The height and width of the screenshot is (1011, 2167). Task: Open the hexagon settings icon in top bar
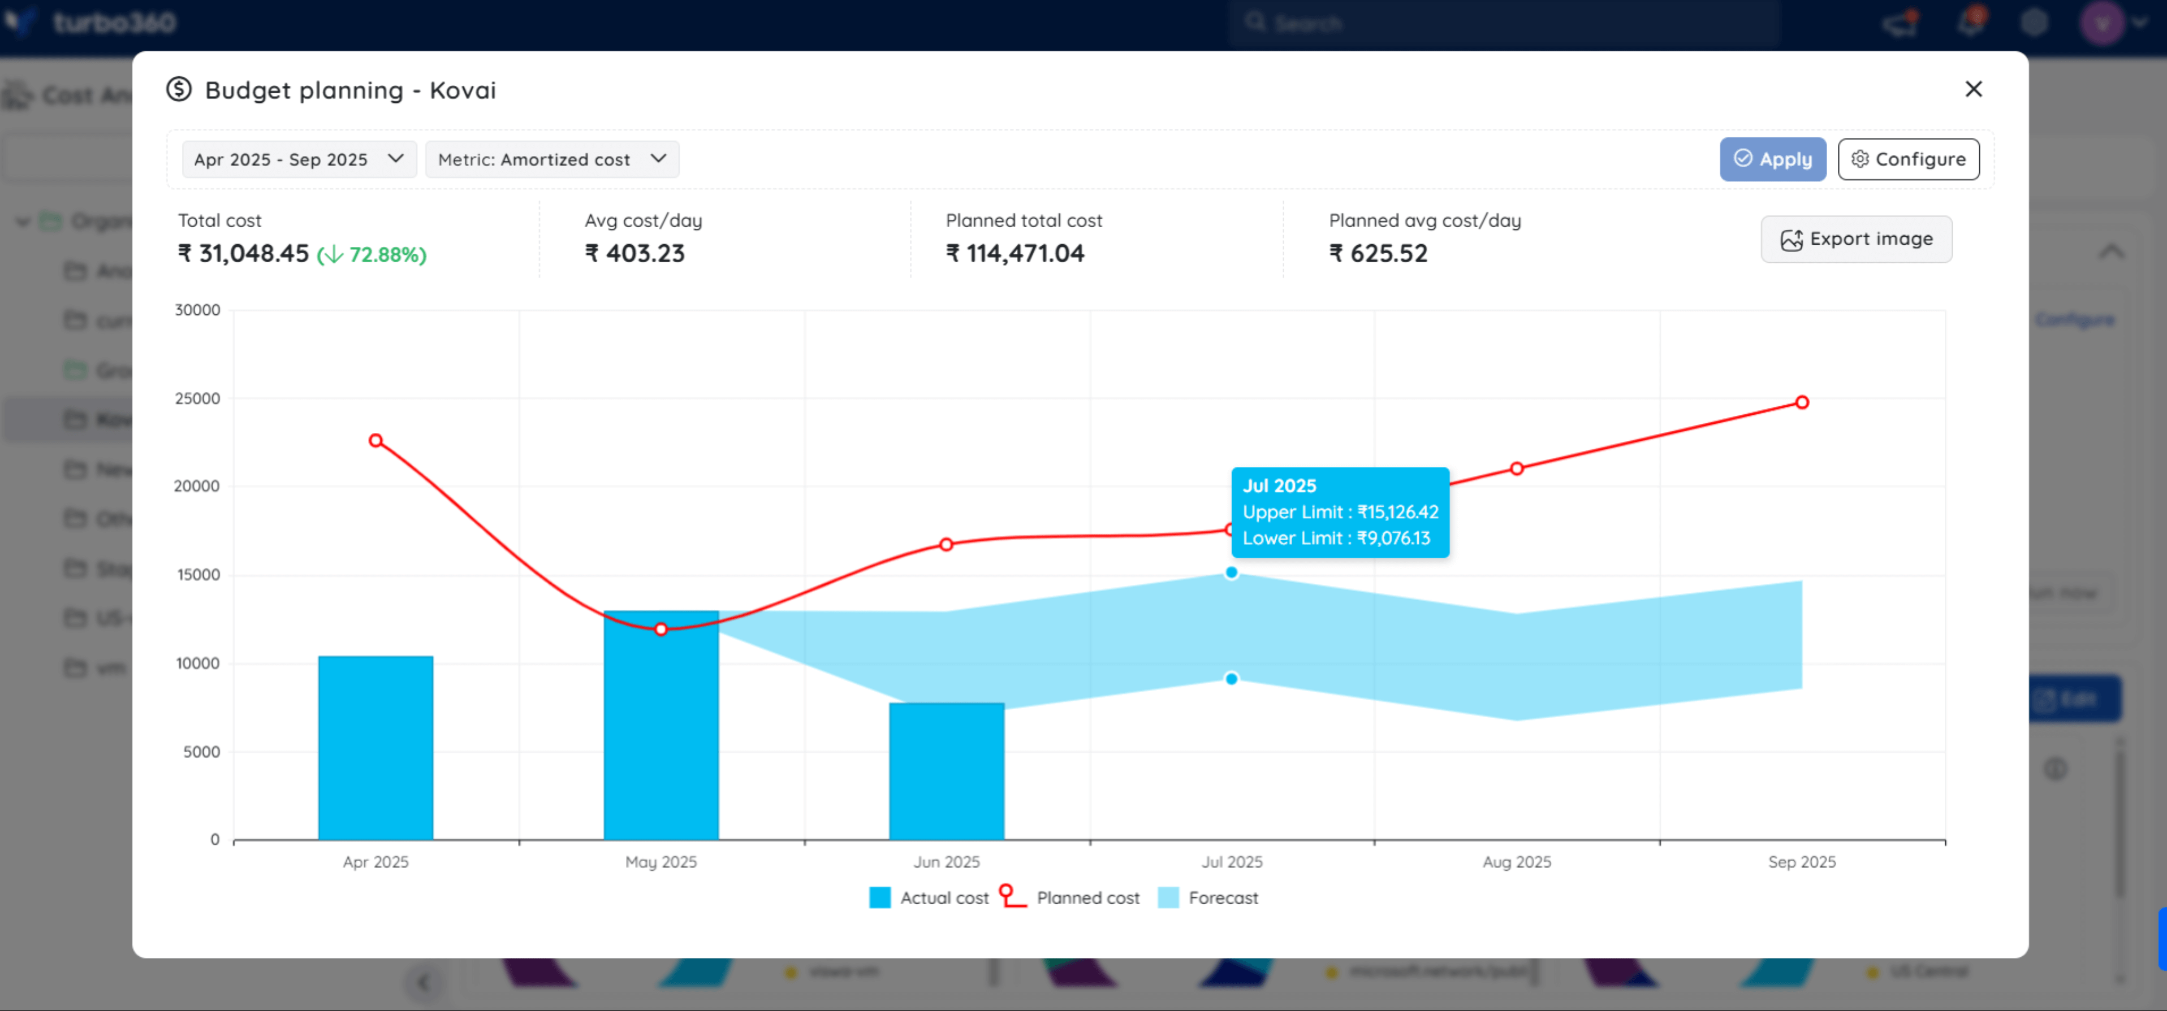(2035, 23)
